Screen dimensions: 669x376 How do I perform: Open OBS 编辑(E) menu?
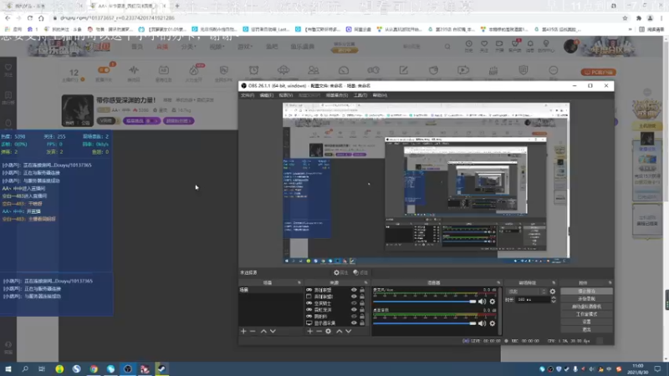coord(266,95)
